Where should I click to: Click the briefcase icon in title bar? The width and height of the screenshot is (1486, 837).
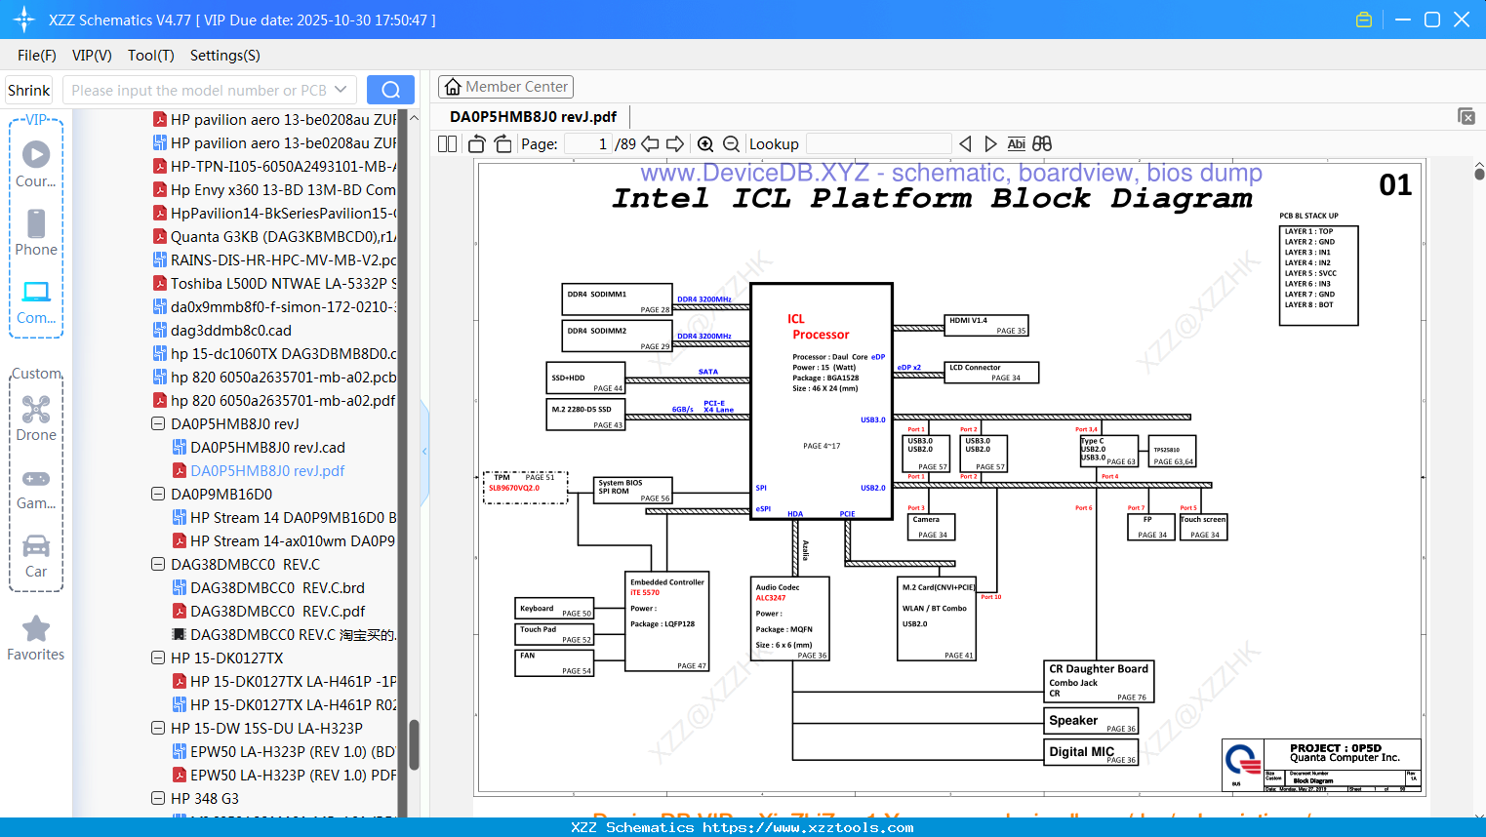coord(1364,20)
